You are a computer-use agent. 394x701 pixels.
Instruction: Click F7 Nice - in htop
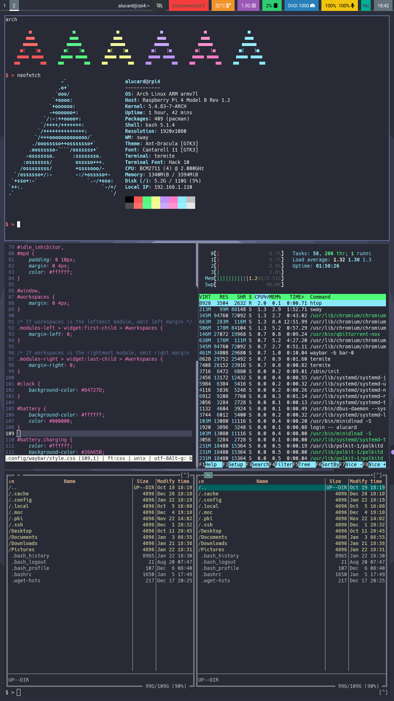click(x=351, y=464)
